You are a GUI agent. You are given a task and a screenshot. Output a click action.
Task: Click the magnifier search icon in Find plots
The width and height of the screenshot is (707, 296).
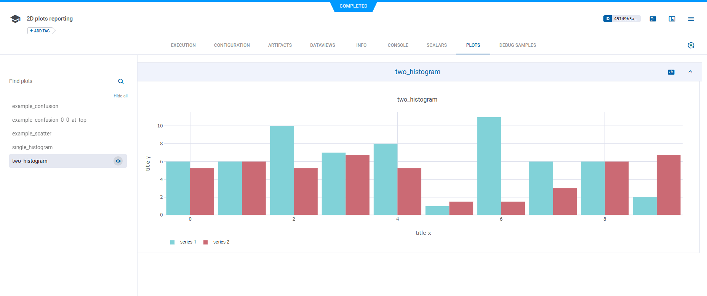pyautogui.click(x=121, y=81)
